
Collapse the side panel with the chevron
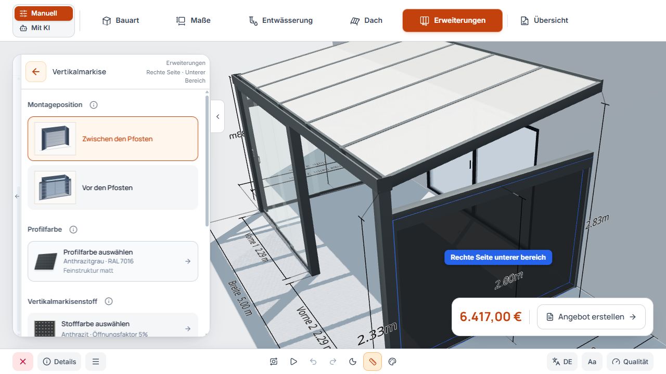point(217,116)
